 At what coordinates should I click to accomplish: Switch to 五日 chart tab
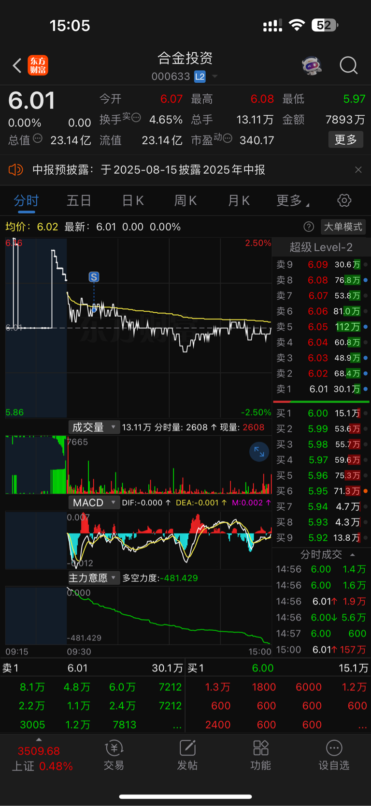[79, 200]
